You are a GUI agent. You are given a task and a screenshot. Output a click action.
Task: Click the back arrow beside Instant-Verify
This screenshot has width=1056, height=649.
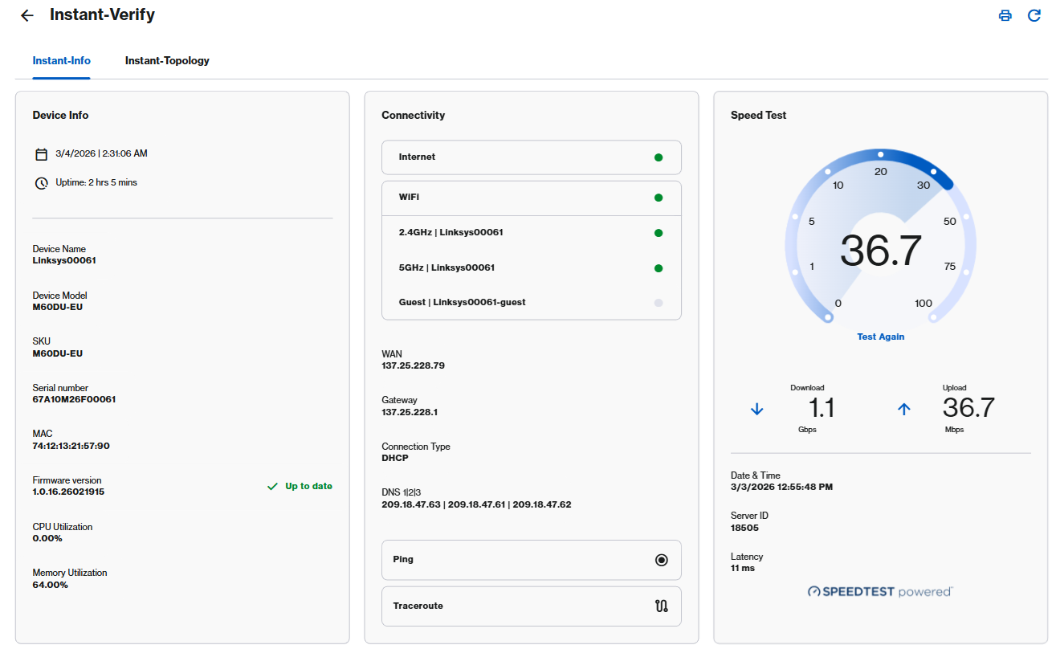(27, 14)
